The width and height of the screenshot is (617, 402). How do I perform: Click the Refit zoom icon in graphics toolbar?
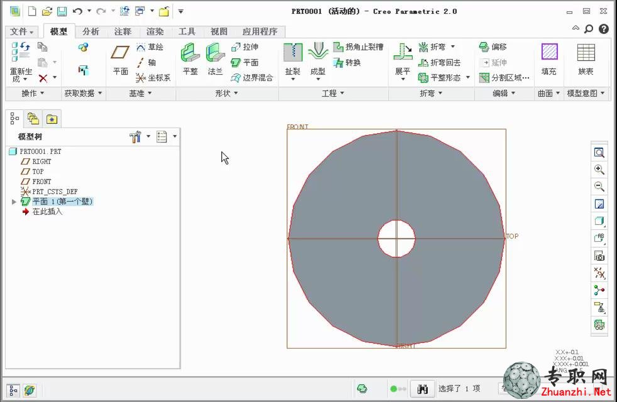point(599,153)
